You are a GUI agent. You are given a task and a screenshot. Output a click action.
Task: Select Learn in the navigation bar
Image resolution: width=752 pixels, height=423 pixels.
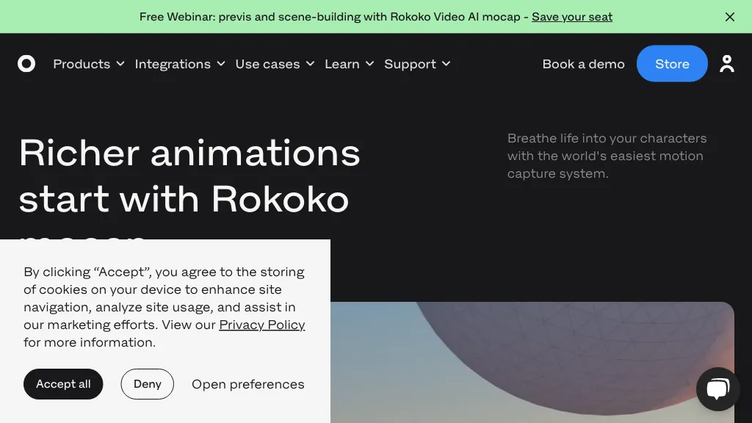click(x=341, y=64)
